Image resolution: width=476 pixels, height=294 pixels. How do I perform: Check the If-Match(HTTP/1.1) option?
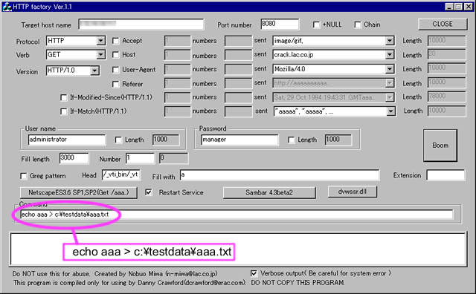(63, 111)
